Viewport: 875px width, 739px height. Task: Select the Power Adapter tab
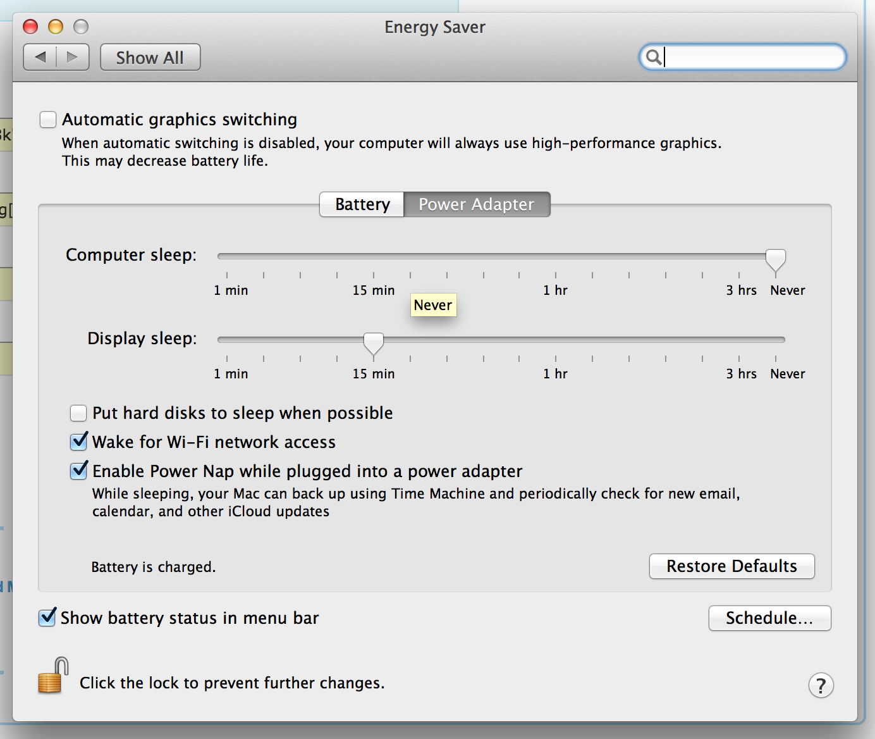476,204
